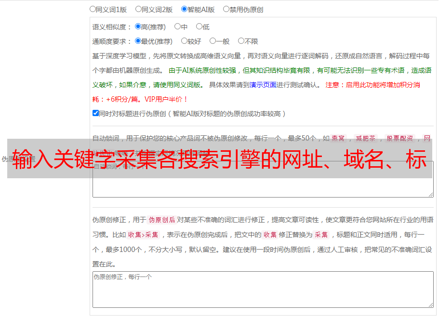Screen dimensions: 439x317
Task: Choose the 智能AI版 radio option
Action: click(x=184, y=9)
